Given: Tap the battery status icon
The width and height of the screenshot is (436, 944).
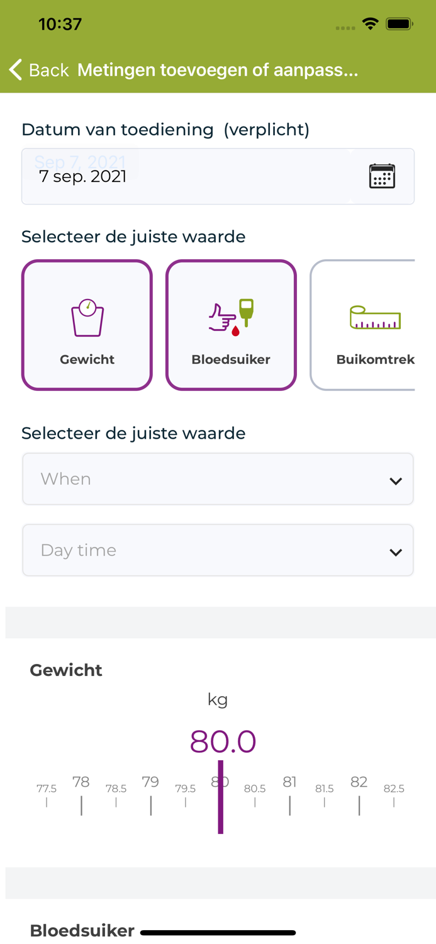Looking at the screenshot, I should point(399,25).
